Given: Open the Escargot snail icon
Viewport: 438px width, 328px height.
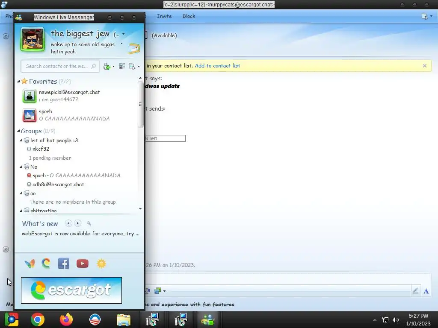Looking at the screenshot, I should [x=46, y=263].
